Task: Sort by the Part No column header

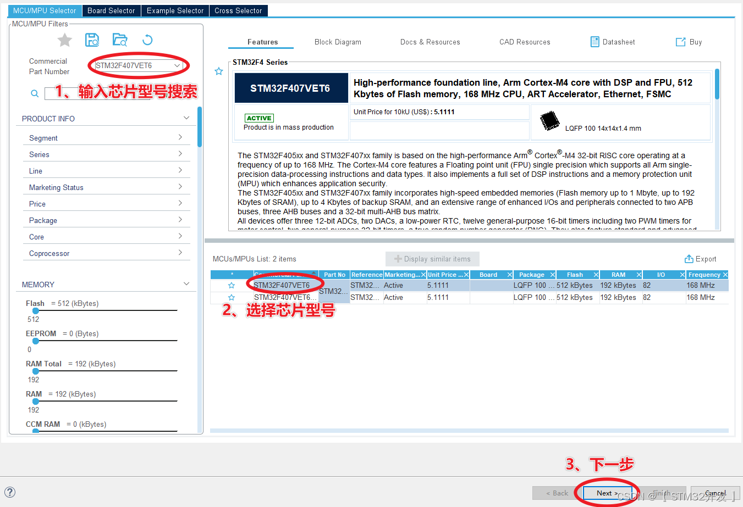Action: point(334,275)
